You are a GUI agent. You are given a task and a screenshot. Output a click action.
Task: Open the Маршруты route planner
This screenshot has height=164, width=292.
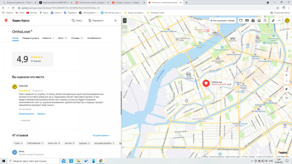pos(96,21)
